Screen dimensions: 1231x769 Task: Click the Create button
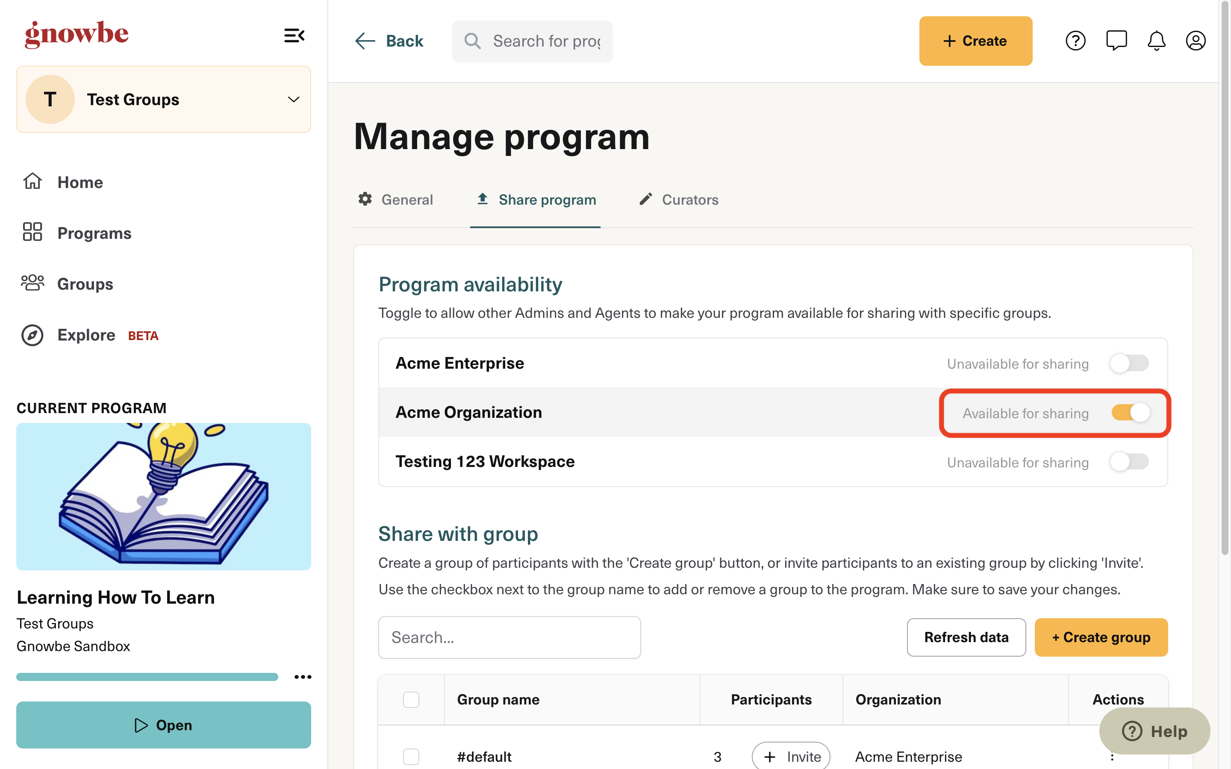click(x=975, y=41)
